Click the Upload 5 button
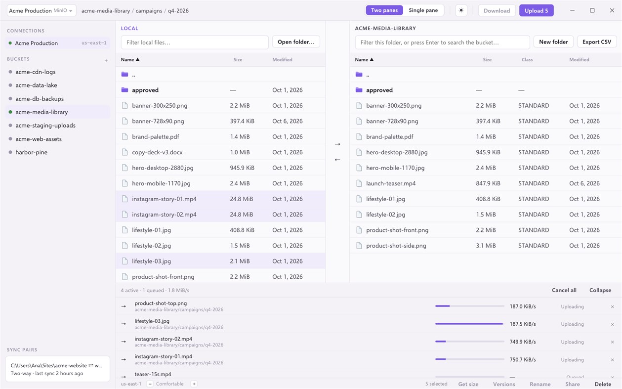This screenshot has width=622, height=389. (x=536, y=10)
